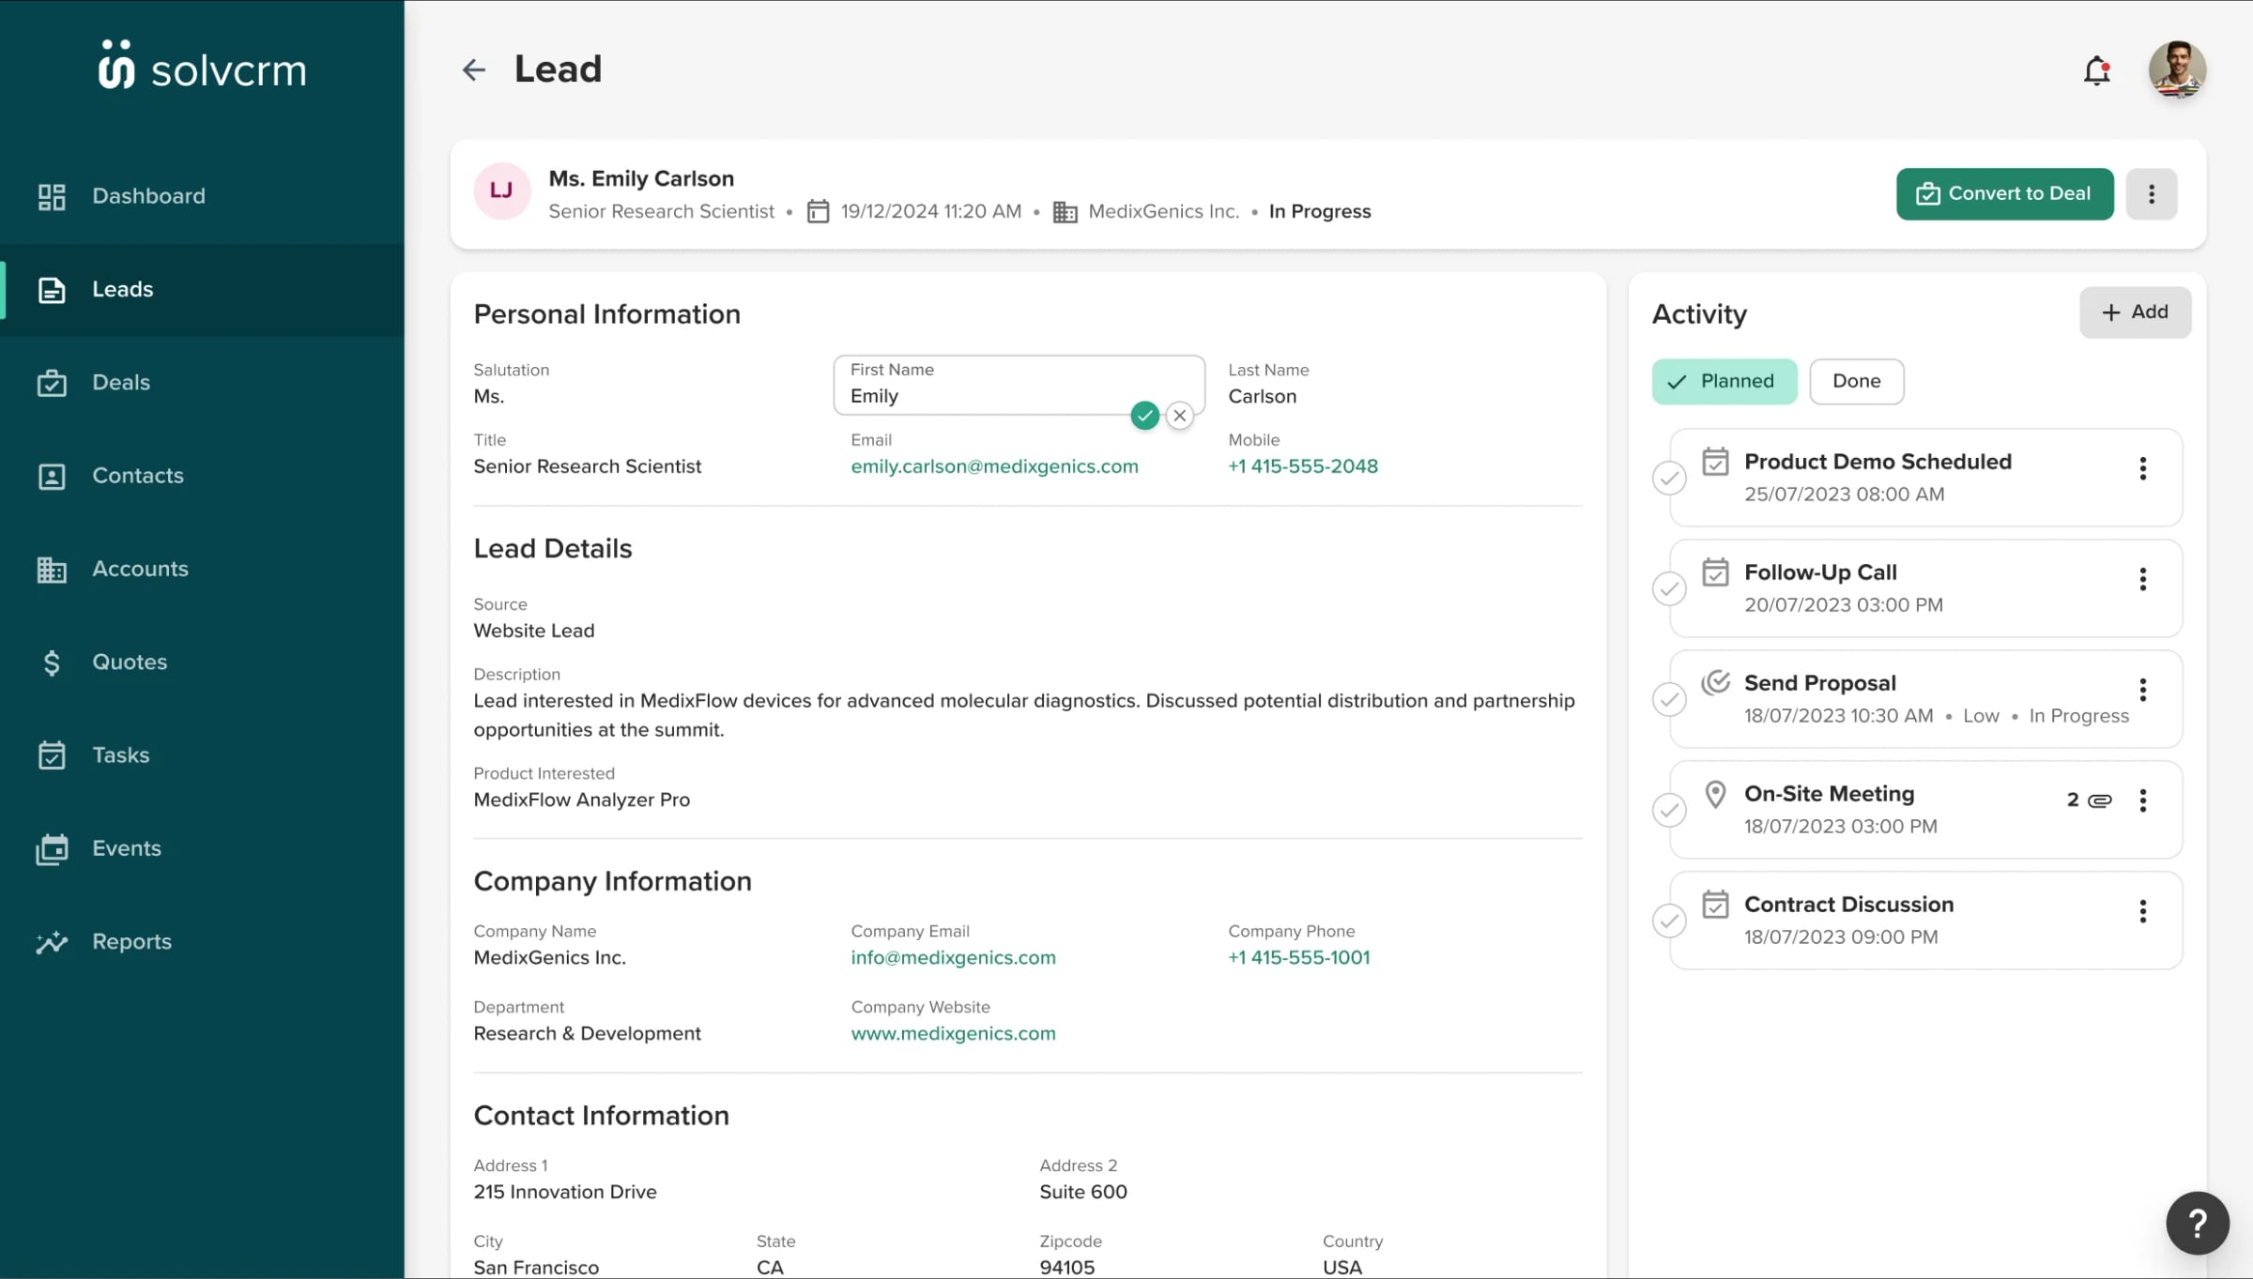Toggle the Planned activity filter

click(1723, 380)
